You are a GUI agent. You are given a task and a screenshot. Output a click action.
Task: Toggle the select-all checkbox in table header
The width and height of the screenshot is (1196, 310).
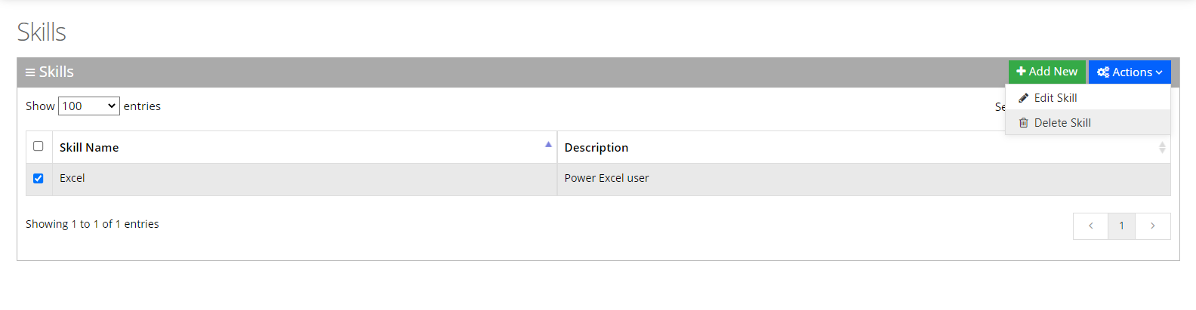click(39, 146)
